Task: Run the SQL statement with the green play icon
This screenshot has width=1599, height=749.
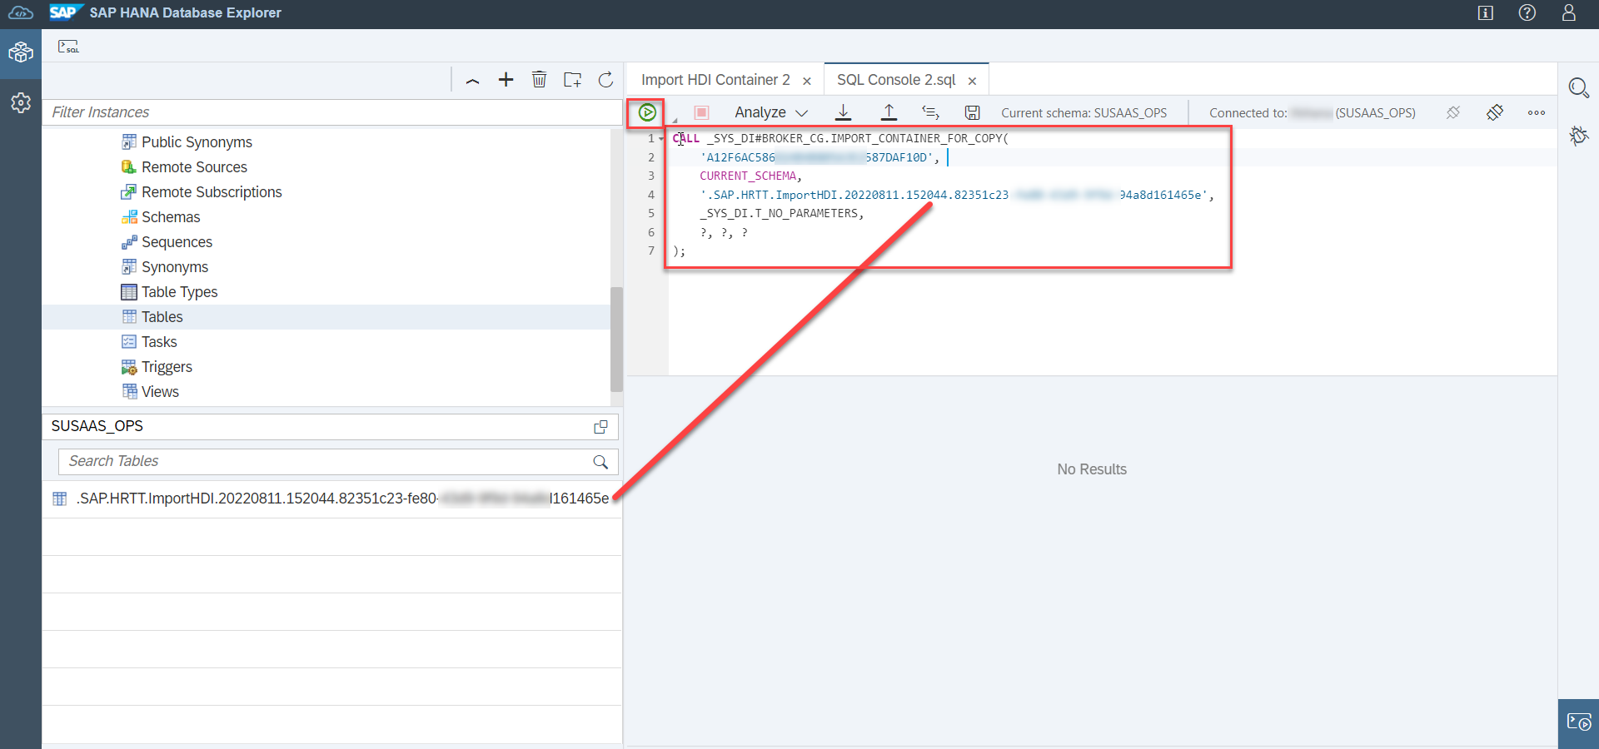Action: [647, 112]
